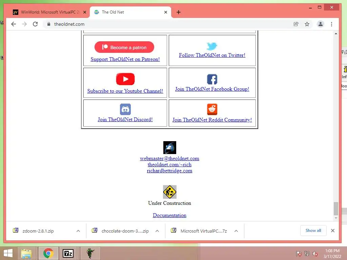Screen dimensions: 347x260
Task: Click the Doom marine taskbar icon
Action: (x=90, y=253)
